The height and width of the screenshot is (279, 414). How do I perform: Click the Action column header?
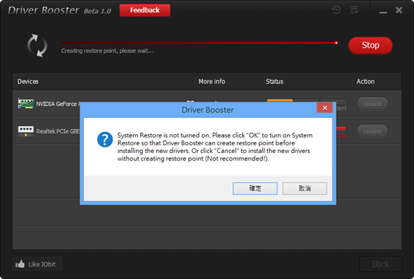click(x=366, y=81)
